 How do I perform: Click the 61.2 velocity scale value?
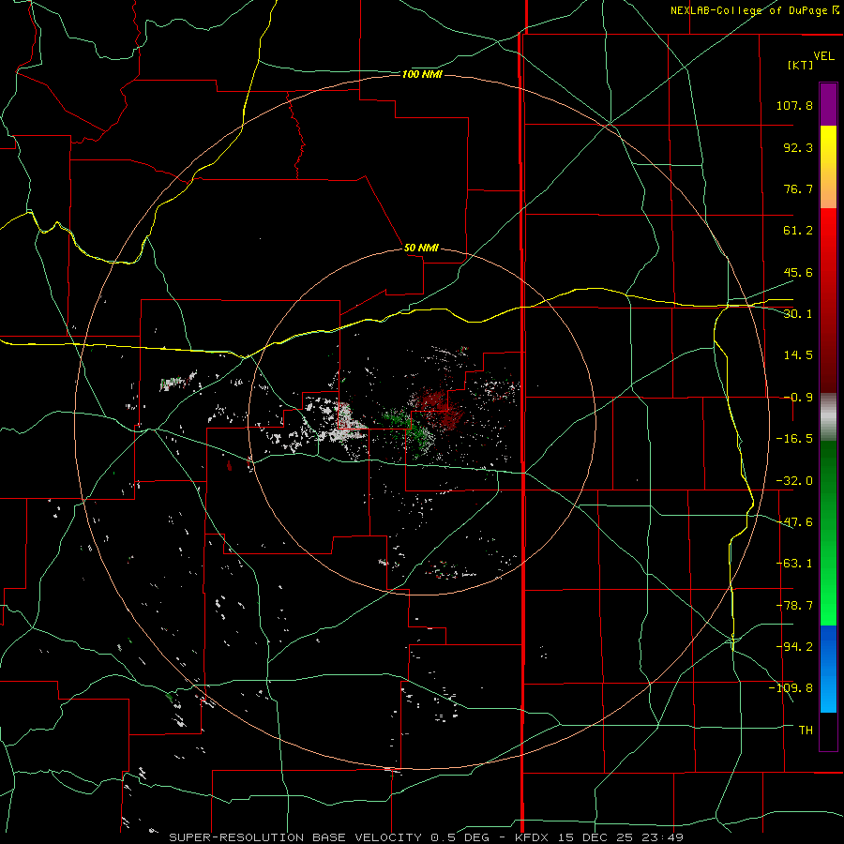(x=798, y=231)
